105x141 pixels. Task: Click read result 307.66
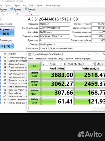[57, 92]
